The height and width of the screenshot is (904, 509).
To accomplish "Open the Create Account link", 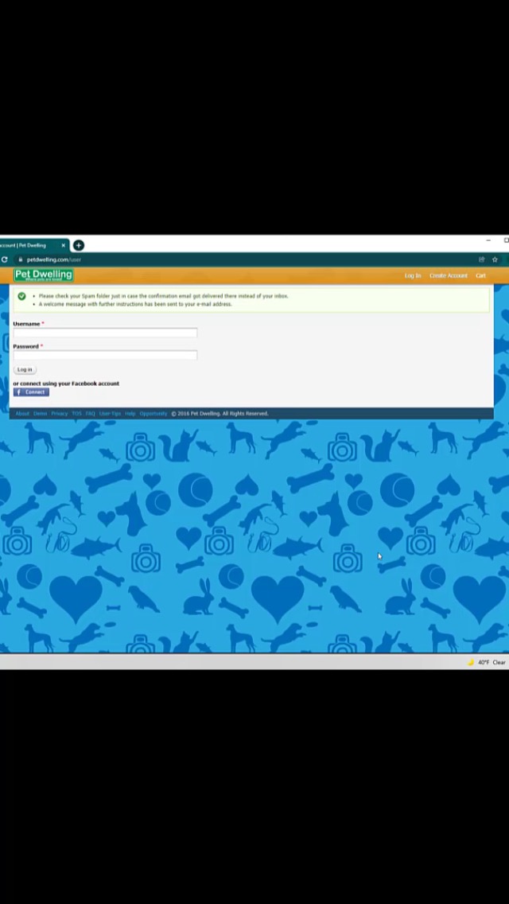I will 449,275.
